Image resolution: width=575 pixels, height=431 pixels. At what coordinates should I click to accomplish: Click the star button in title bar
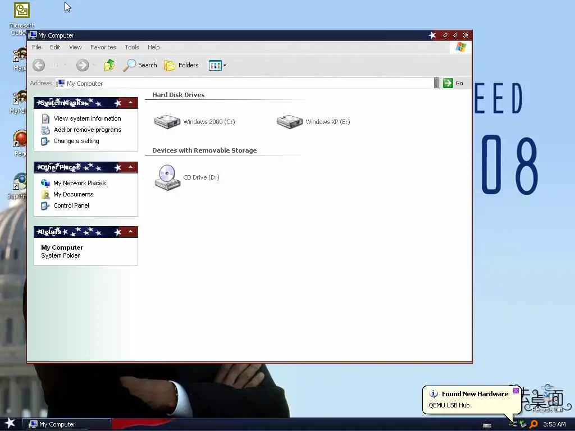pyautogui.click(x=433, y=35)
